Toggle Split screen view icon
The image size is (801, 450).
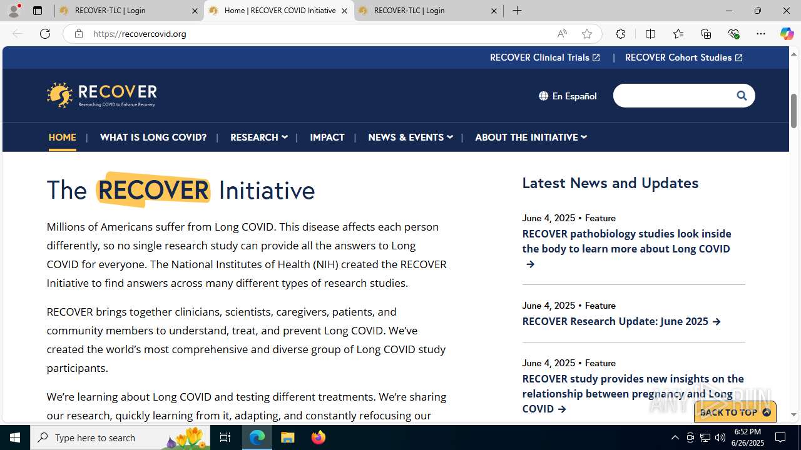650,34
